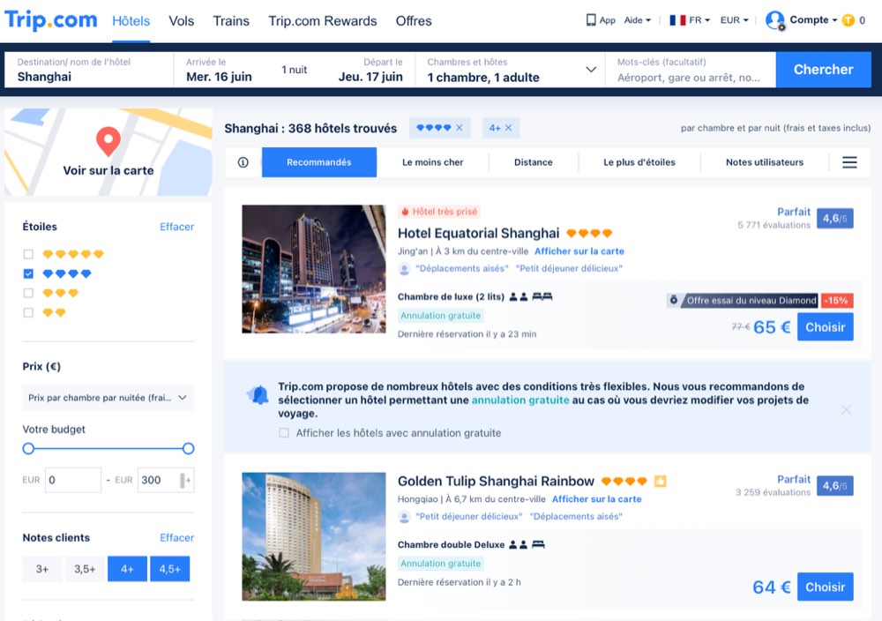Click Golden Tulip star rating diamonds
Viewport: 882px width, 621px height.
point(624,482)
